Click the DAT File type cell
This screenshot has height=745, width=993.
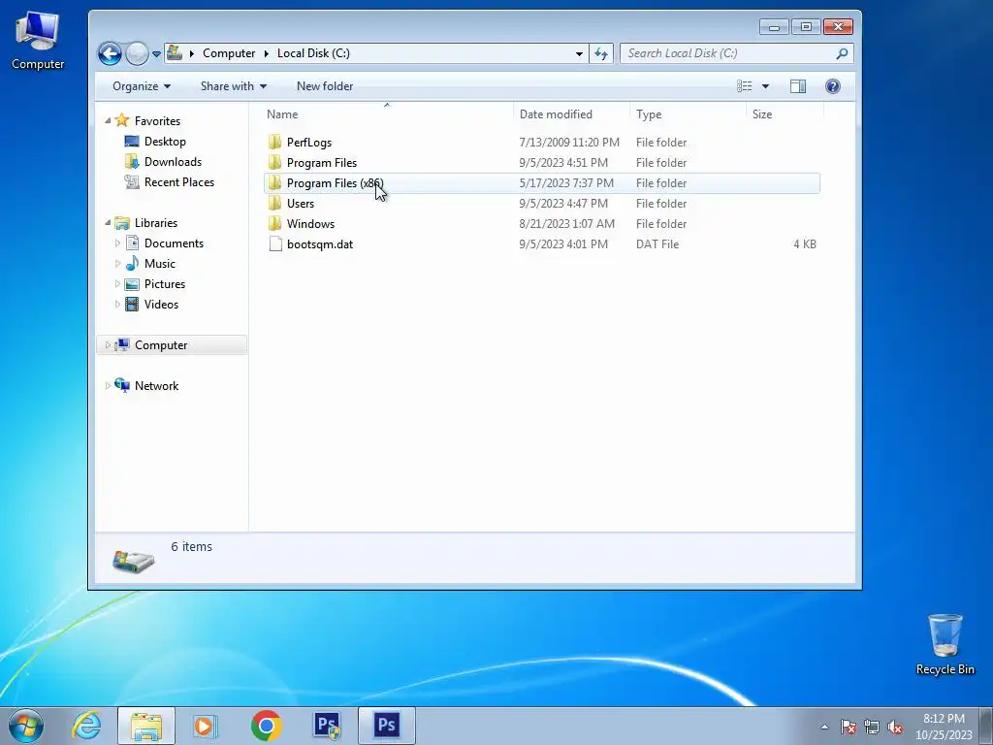[657, 243]
